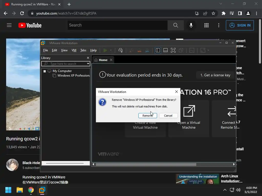
Task: Click the voice search microphone icon
Action: [x=191, y=25]
